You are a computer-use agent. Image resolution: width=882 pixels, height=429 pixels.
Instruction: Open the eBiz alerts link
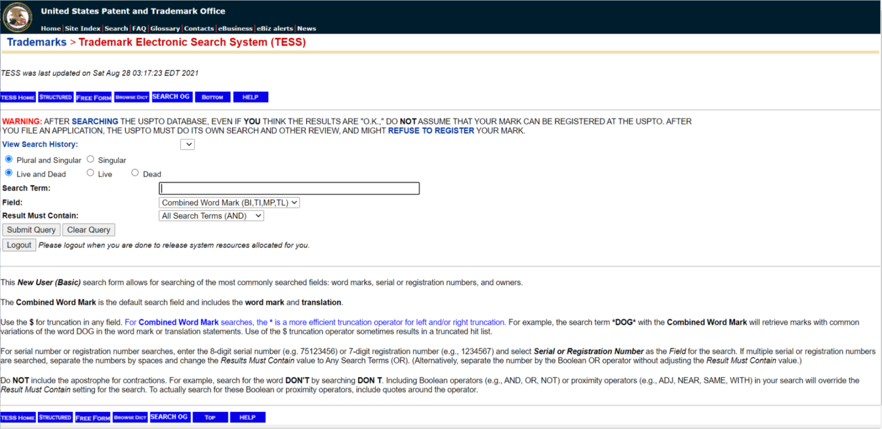tap(275, 29)
